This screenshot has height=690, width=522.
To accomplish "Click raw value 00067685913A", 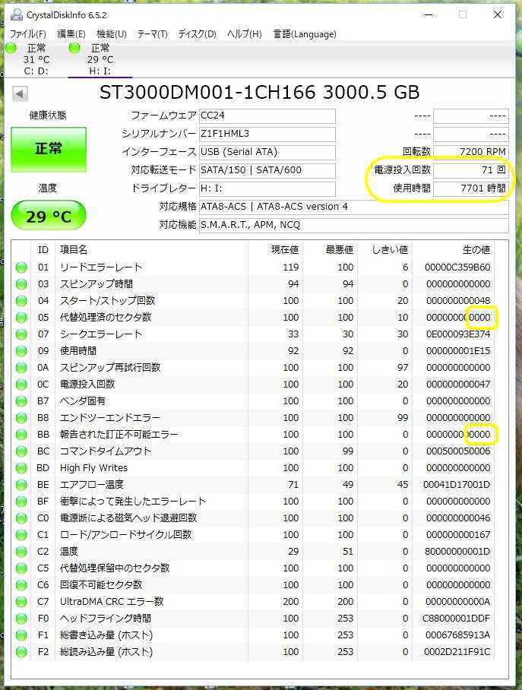I will click(457, 635).
